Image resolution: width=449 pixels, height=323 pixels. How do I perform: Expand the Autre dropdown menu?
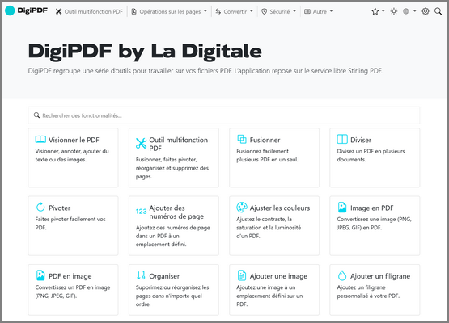pyautogui.click(x=319, y=11)
